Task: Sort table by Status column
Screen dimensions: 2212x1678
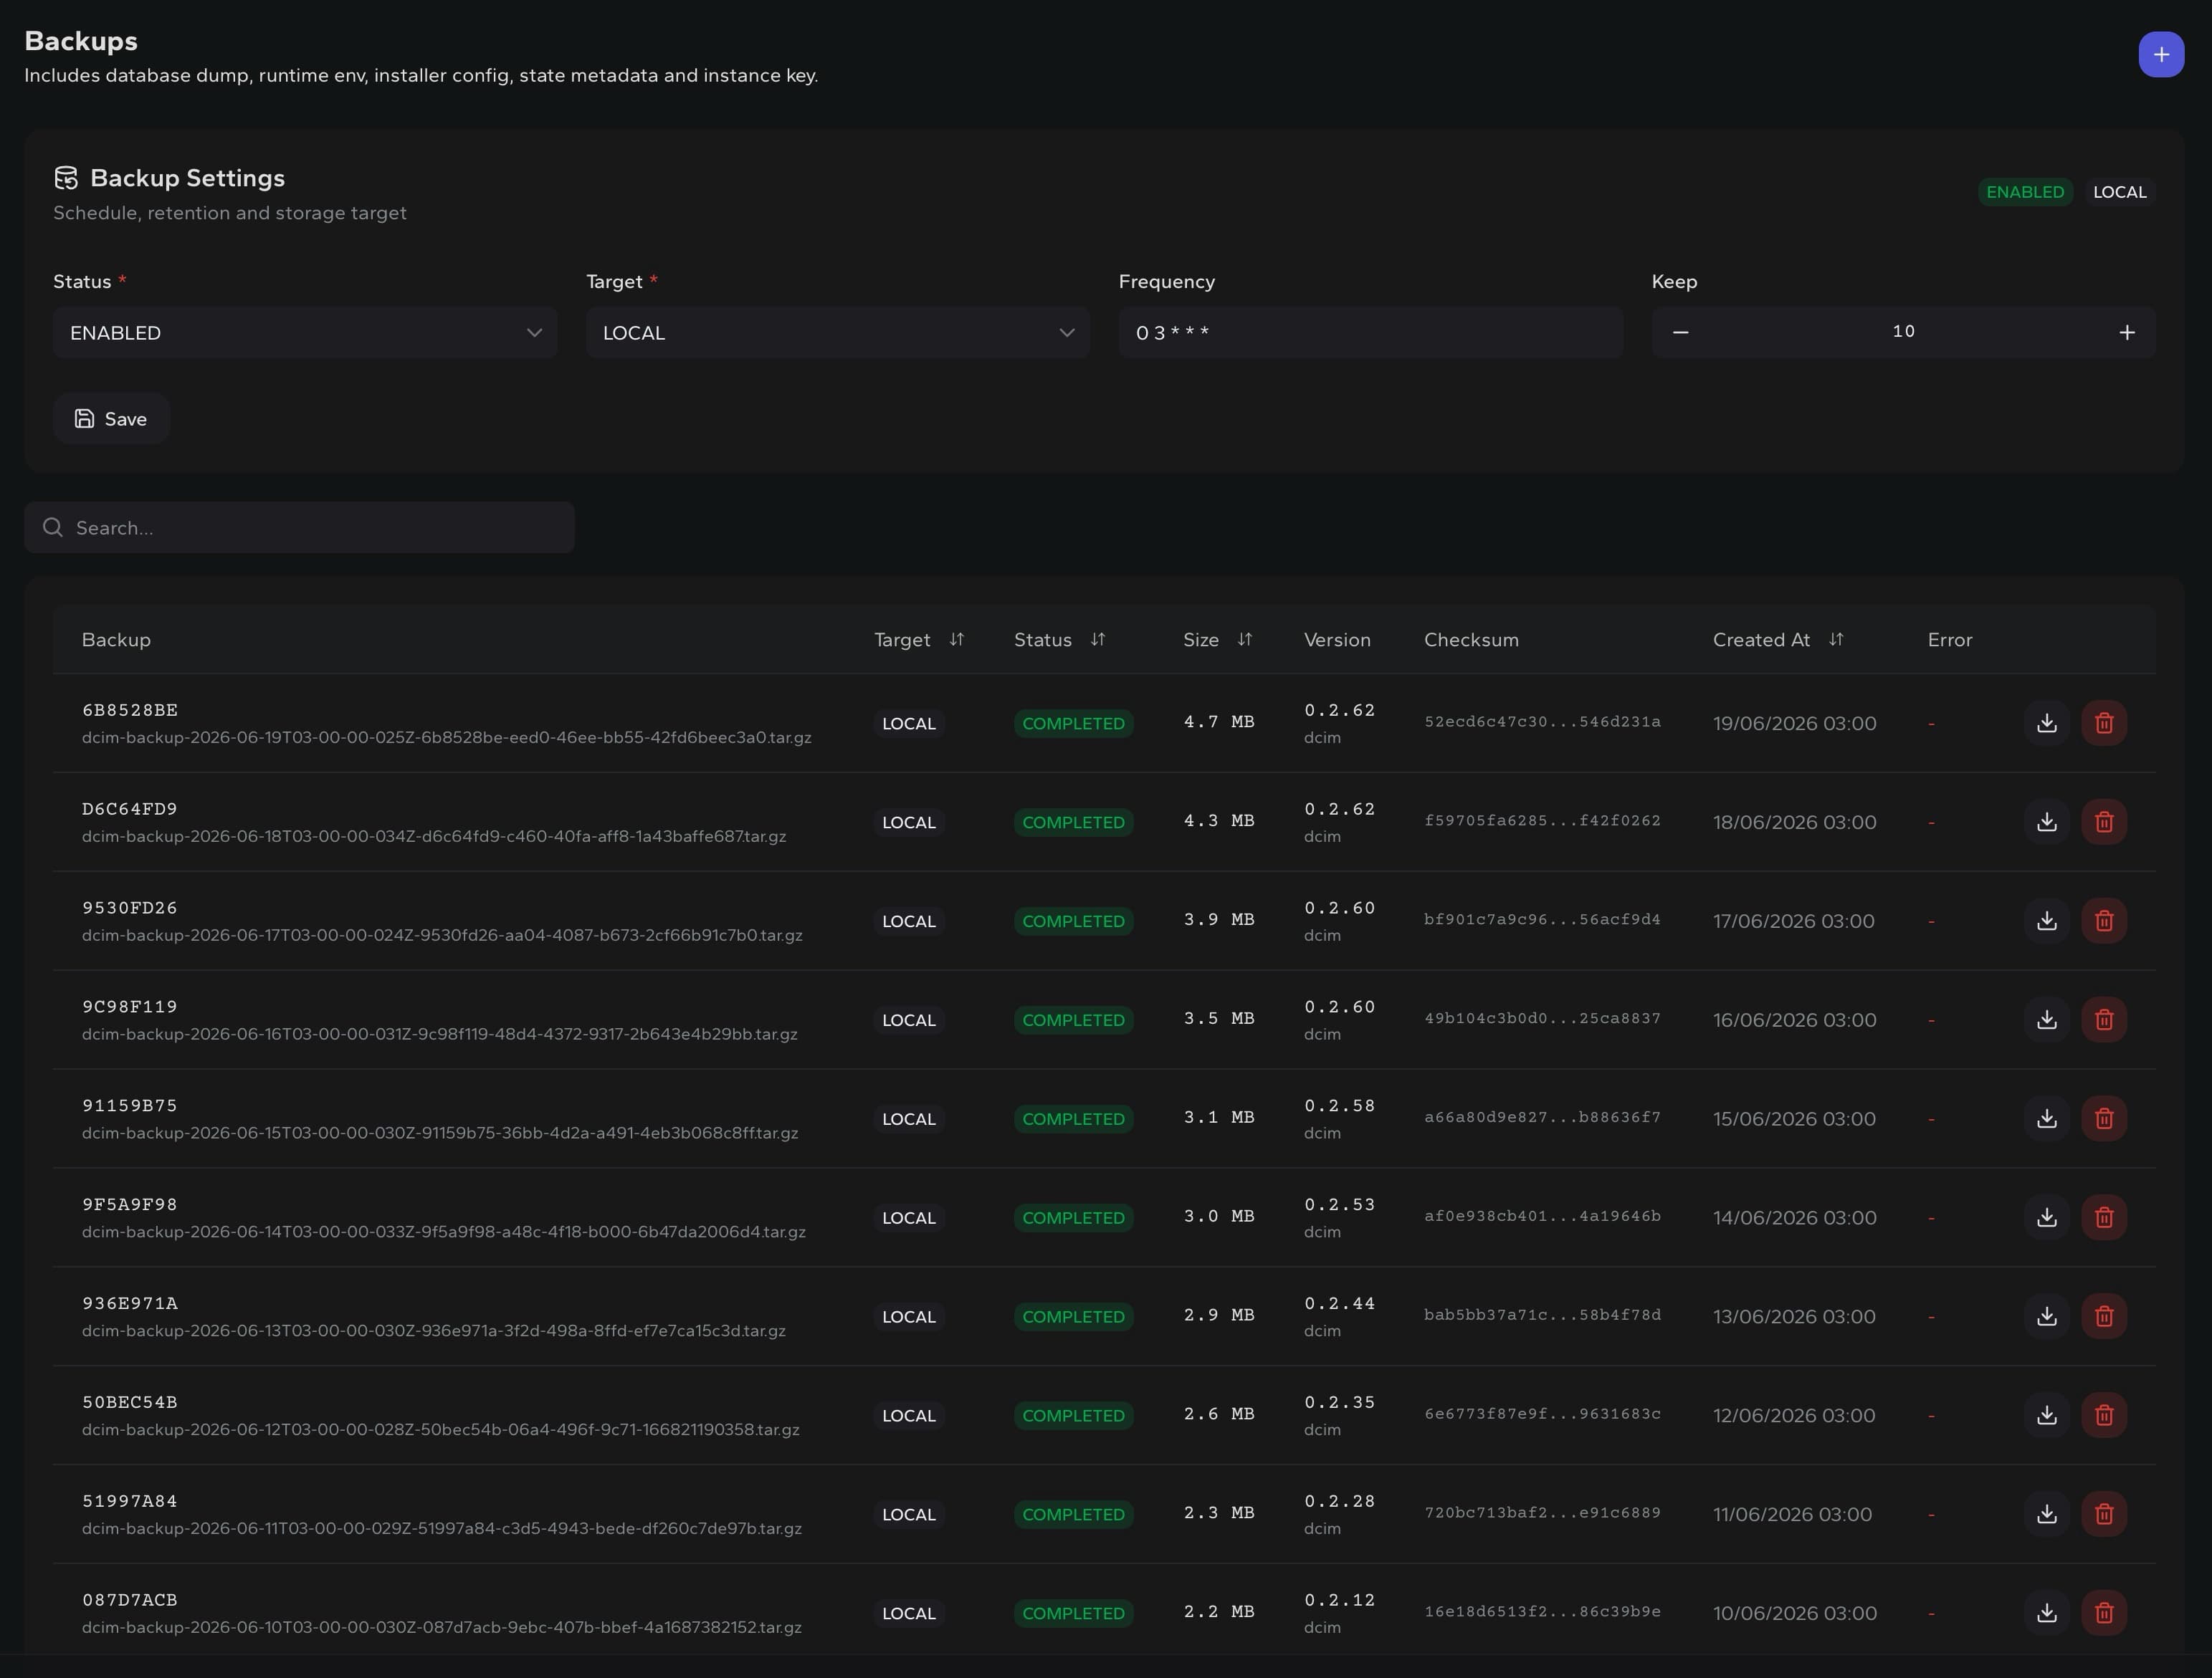Action: [x=1098, y=640]
